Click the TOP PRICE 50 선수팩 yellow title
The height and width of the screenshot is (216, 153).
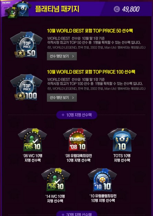pyautogui.click(x=90, y=31)
